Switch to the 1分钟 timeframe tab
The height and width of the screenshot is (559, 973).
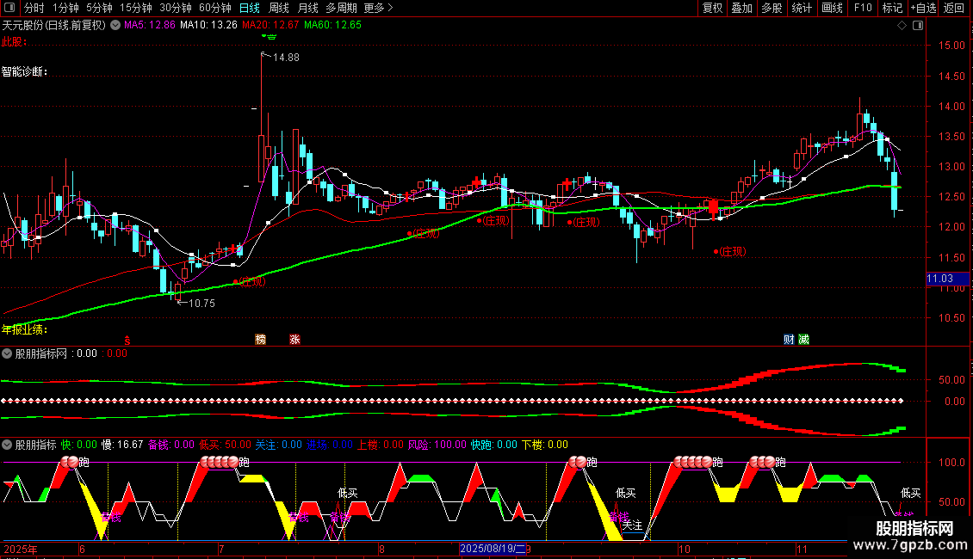[65, 8]
